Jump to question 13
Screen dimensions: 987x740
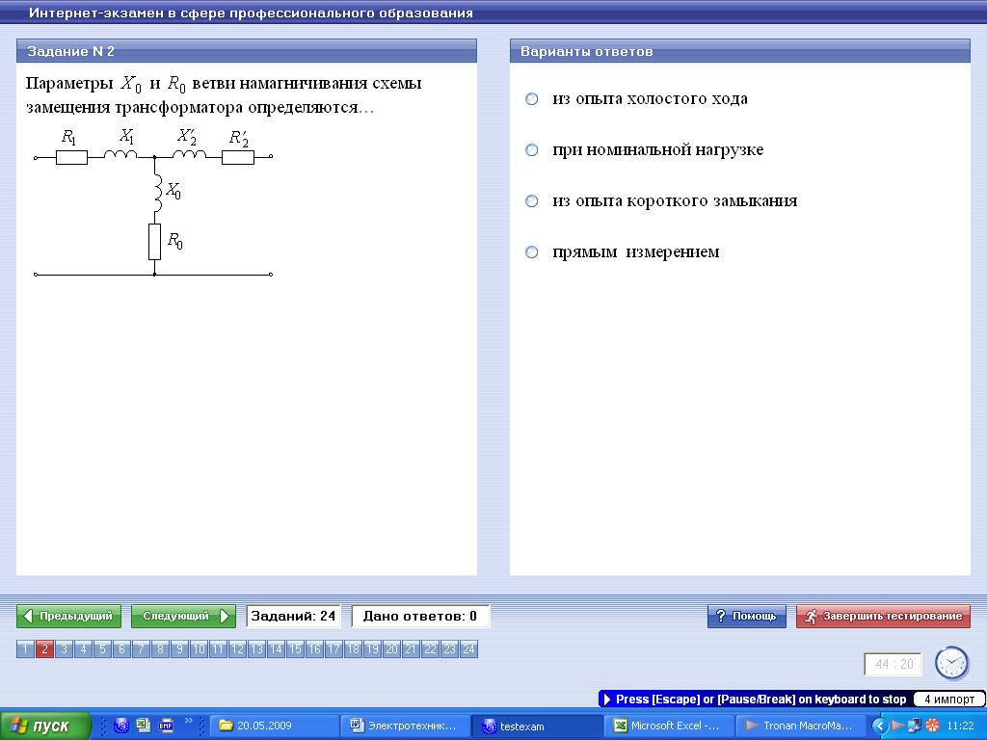[256, 648]
